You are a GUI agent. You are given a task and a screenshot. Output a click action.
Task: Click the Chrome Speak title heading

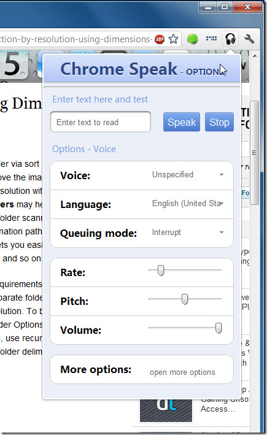(x=119, y=69)
